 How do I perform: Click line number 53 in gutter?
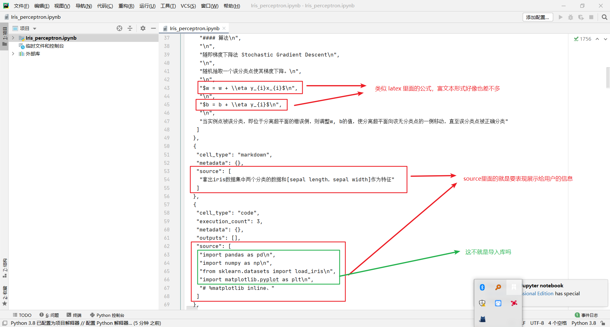[167, 171]
